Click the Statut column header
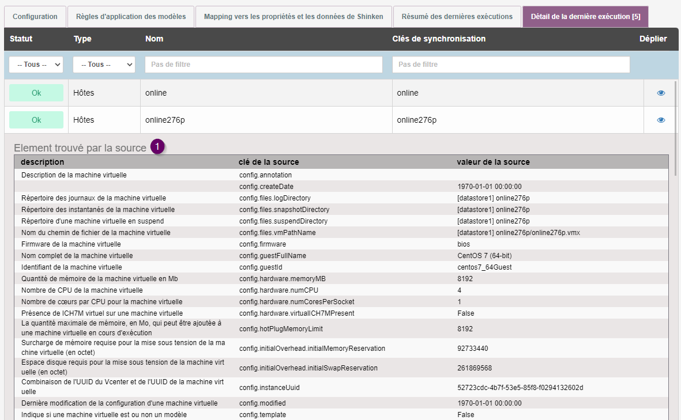The height and width of the screenshot is (420, 681). [x=21, y=39]
